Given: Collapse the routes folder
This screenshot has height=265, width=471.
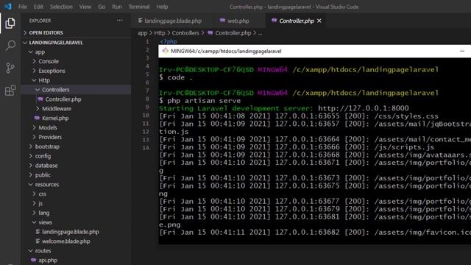Looking at the screenshot, I should tap(76, 250).
